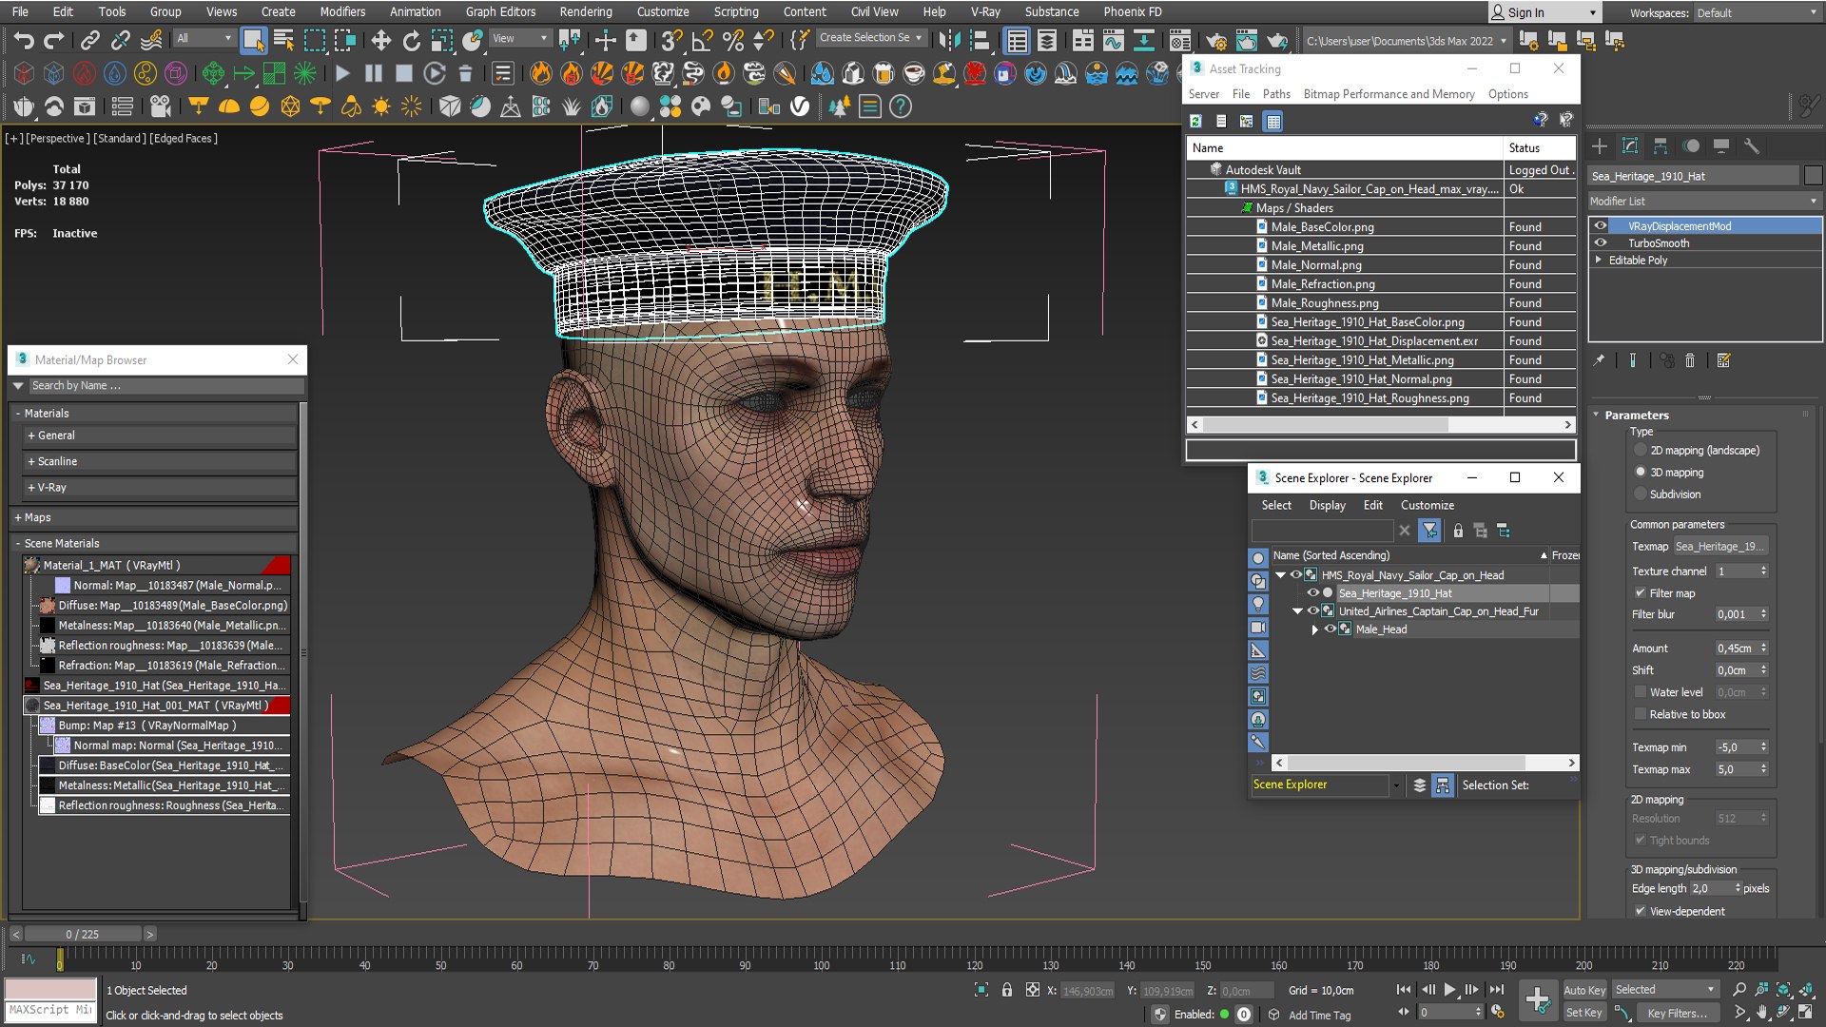This screenshot has width=1826, height=1027.
Task: Open Bitmap Performance and Memory menu
Action: tap(1389, 94)
